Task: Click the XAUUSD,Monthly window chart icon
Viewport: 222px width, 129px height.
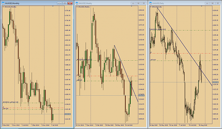Action: click(x=3, y=3)
